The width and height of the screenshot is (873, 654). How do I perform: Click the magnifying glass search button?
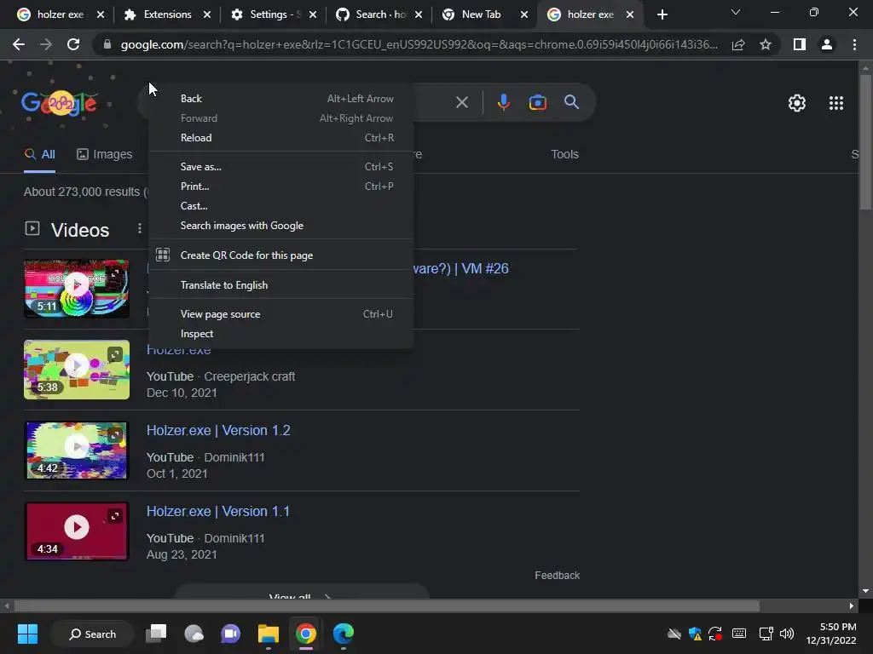(571, 102)
